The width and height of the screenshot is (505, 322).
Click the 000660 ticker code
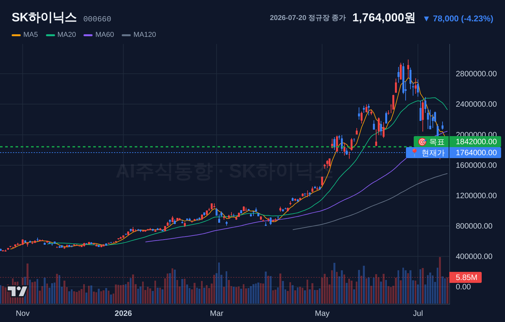click(97, 19)
